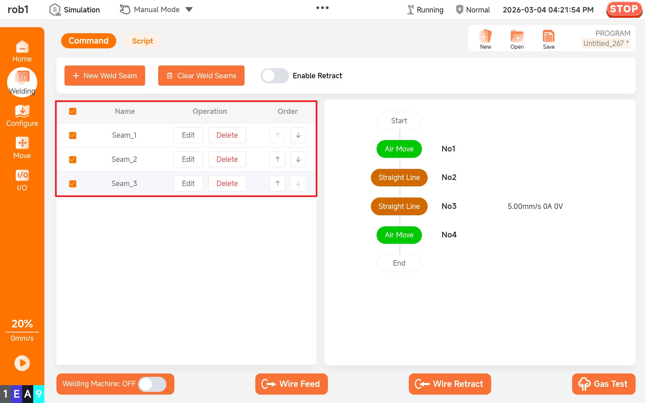645x403 pixels.
Task: Uncheck the Seam_2 checkbox
Action: tap(73, 160)
